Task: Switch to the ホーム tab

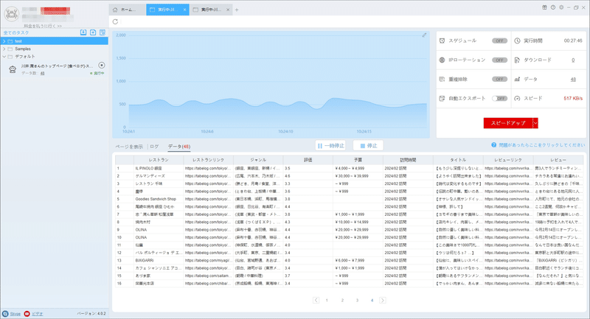Action: tap(128, 10)
